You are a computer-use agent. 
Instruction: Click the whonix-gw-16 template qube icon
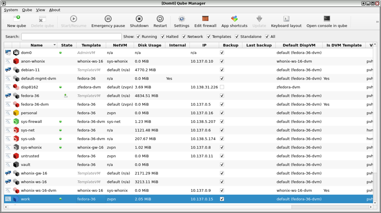(16, 173)
